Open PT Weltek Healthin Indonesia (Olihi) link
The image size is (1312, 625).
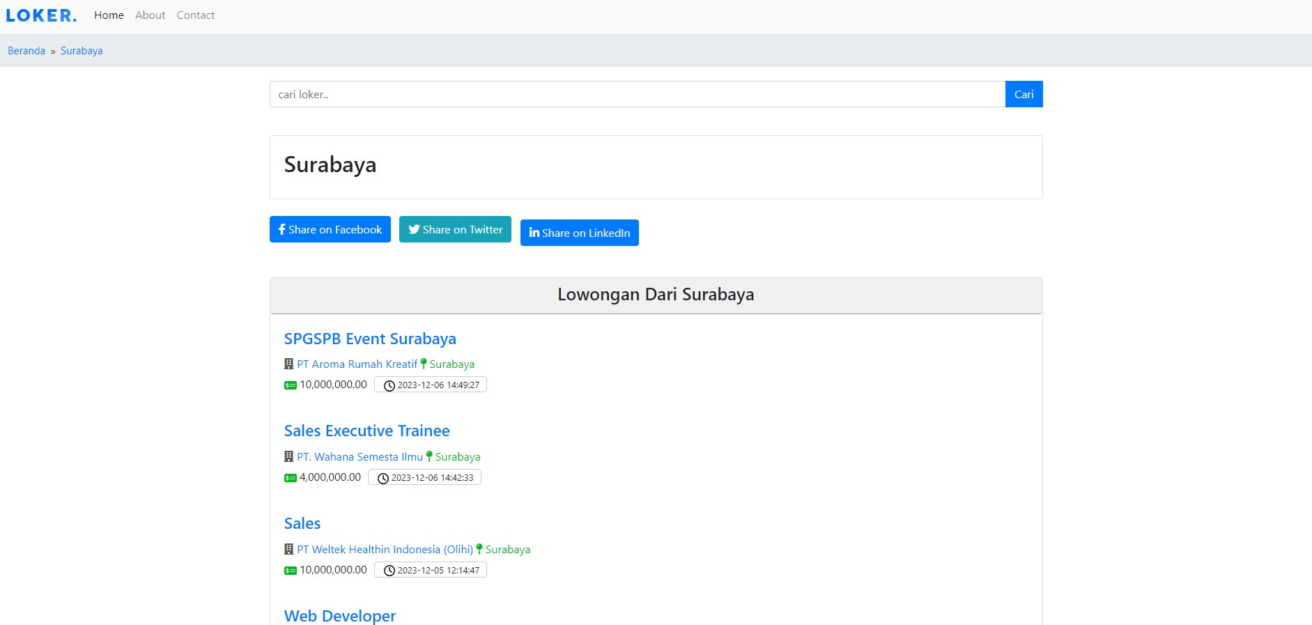coord(385,549)
